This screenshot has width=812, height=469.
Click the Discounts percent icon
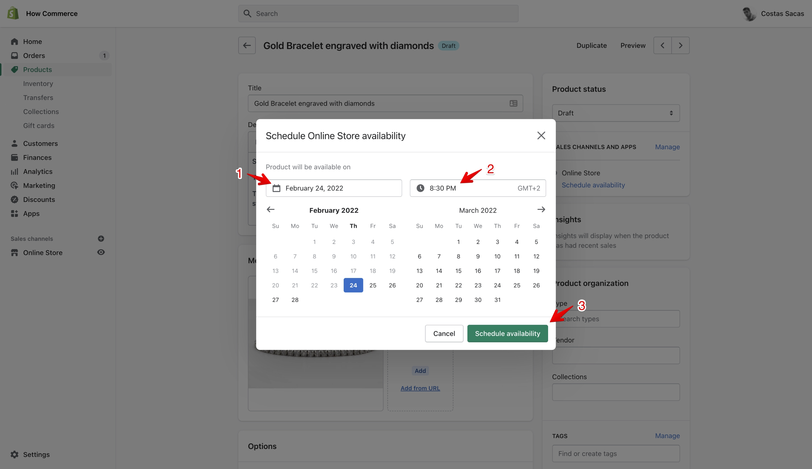(14, 199)
